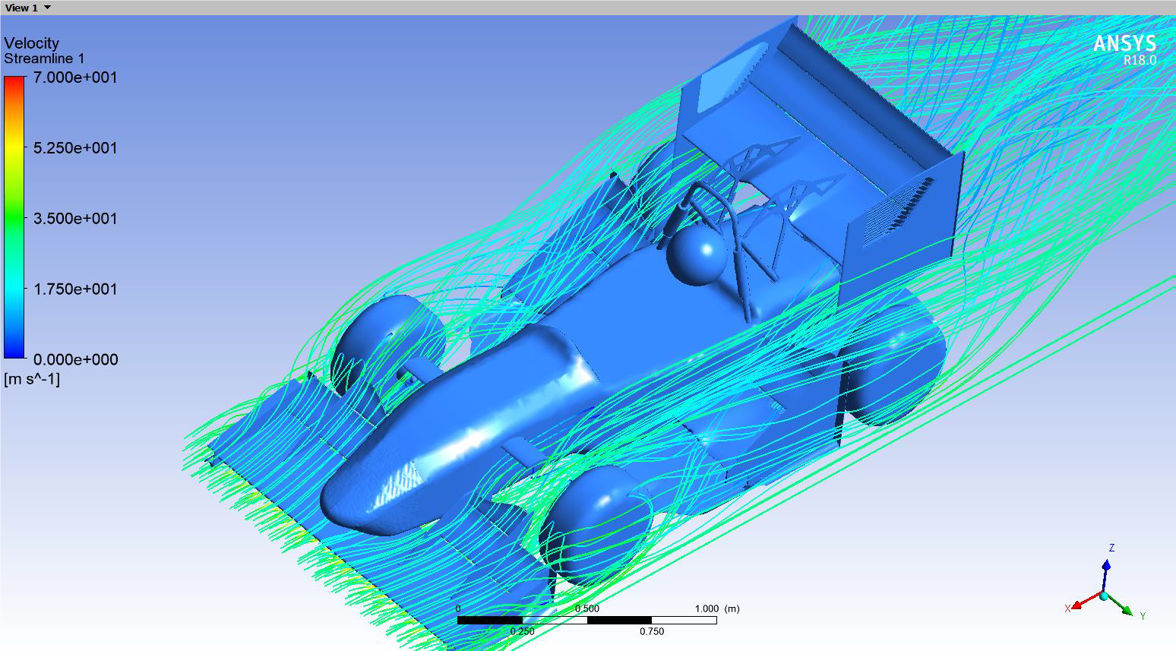Select the front right wheel near the ruler
1176x651 pixels.
point(599,523)
